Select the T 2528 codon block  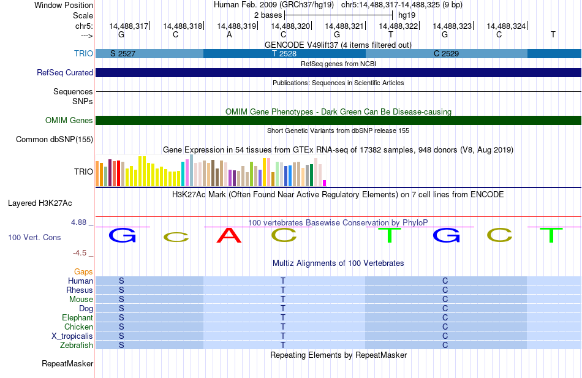(284, 53)
